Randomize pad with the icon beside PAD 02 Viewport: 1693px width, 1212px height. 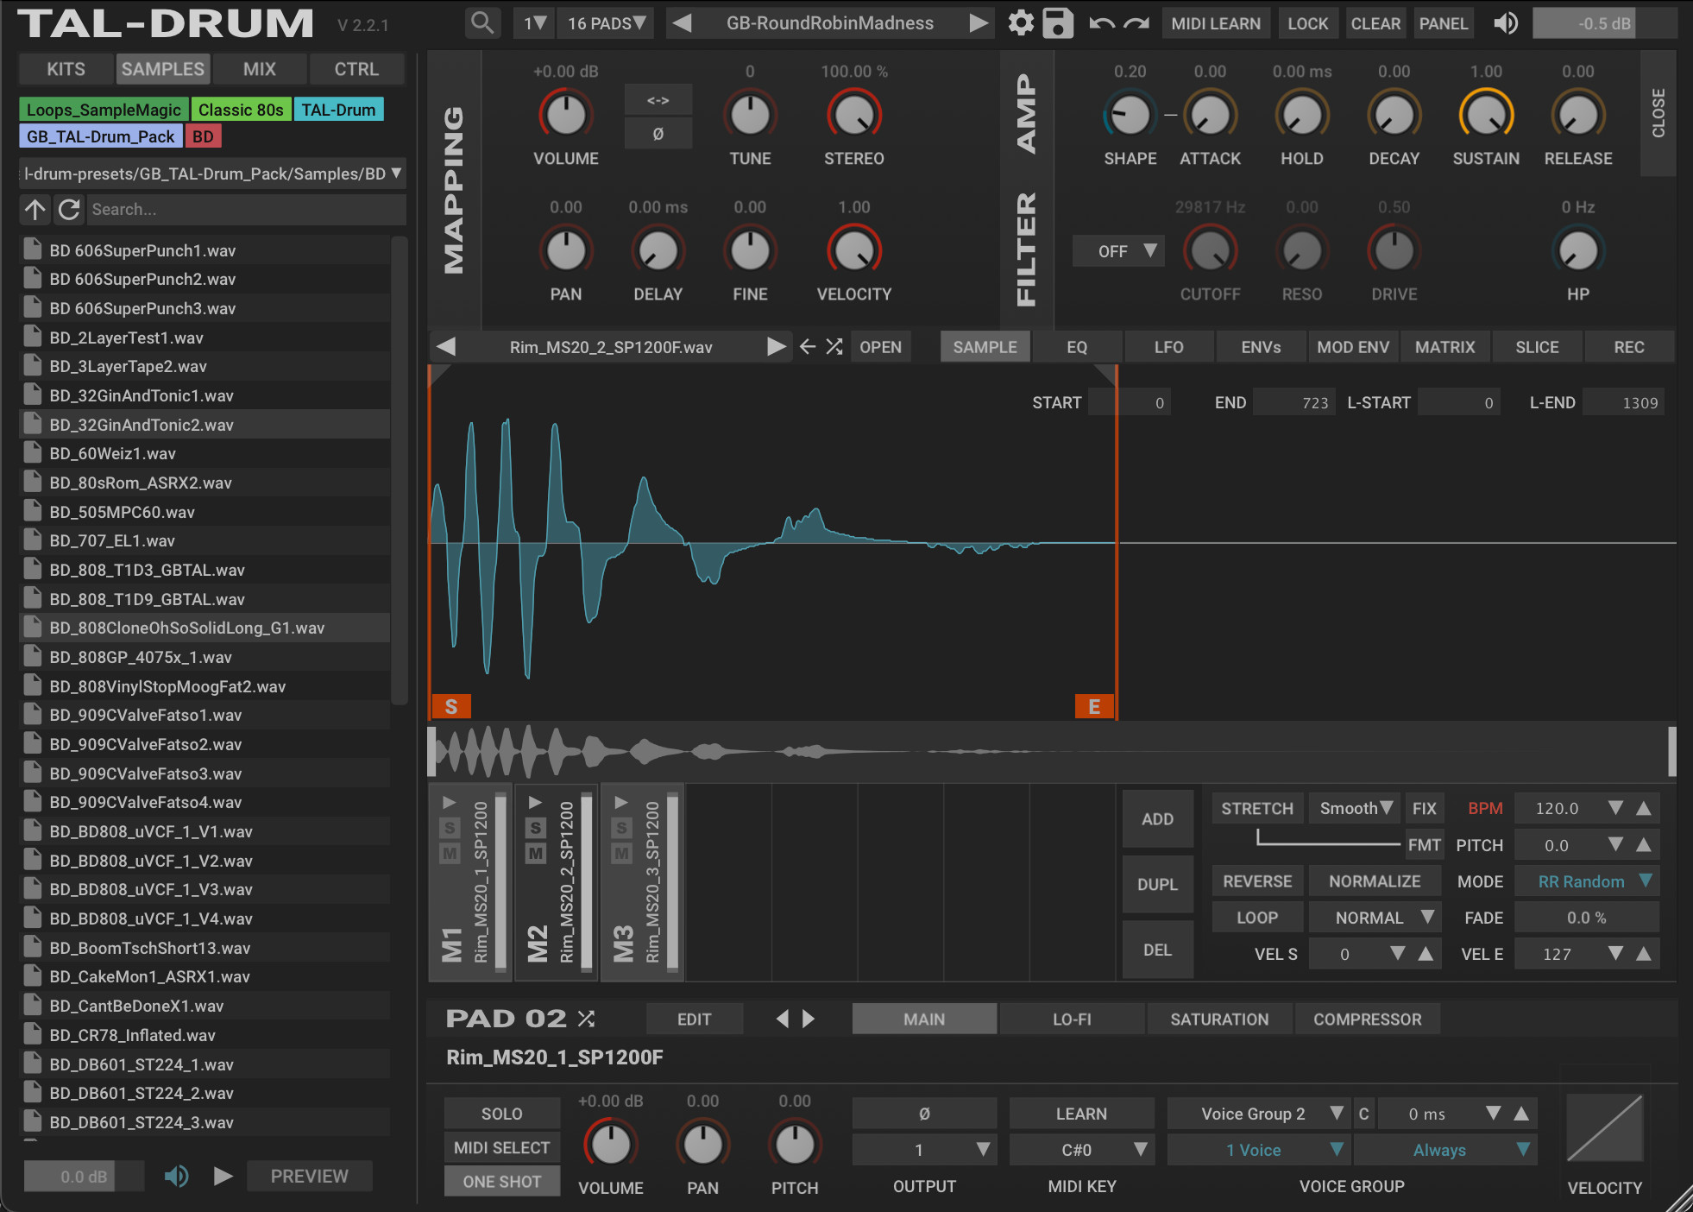tap(587, 1019)
